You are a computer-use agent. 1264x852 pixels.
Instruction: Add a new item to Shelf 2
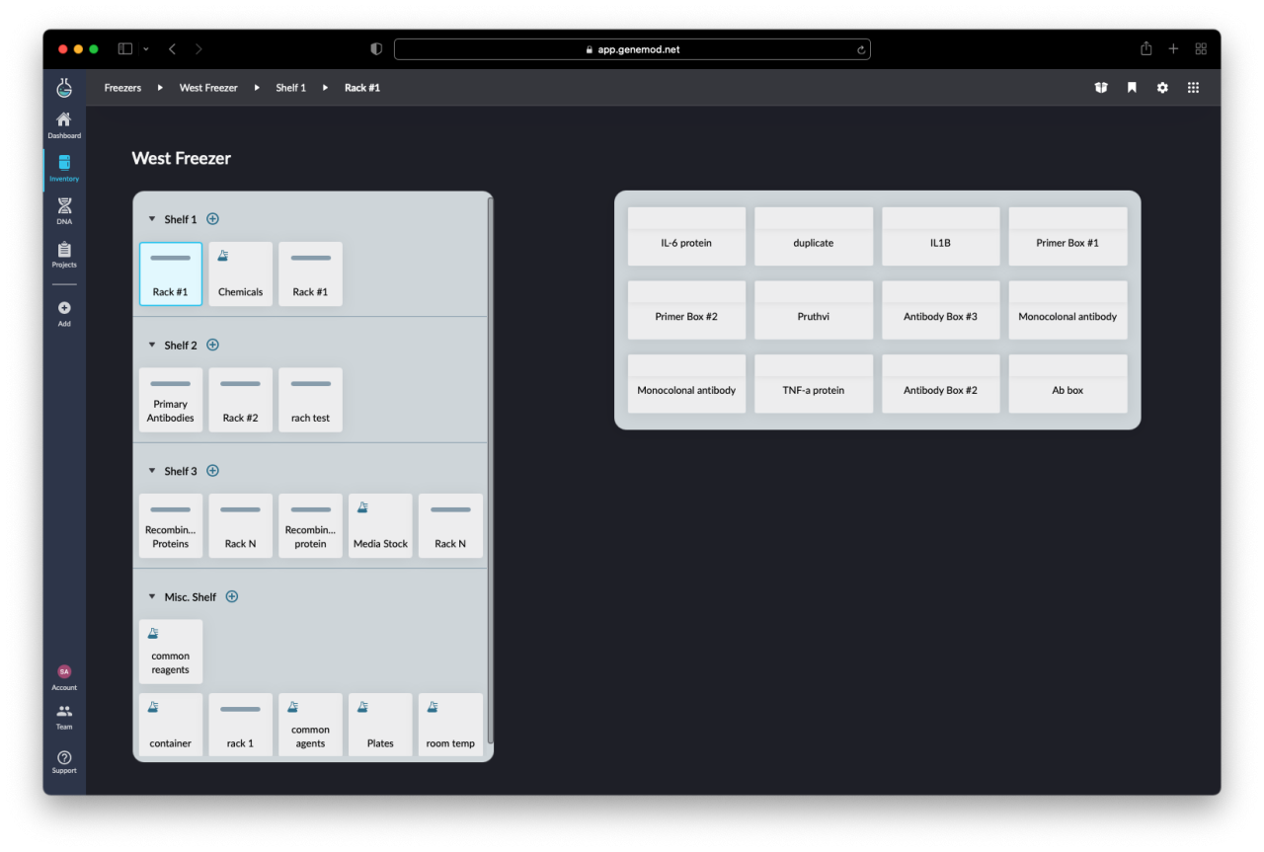[x=212, y=345]
